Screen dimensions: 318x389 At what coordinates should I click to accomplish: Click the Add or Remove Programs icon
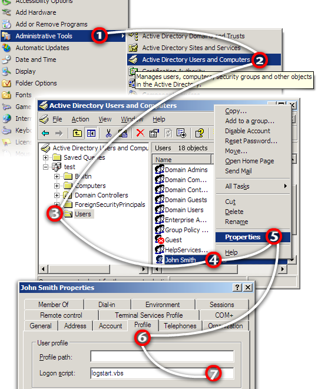[6, 24]
